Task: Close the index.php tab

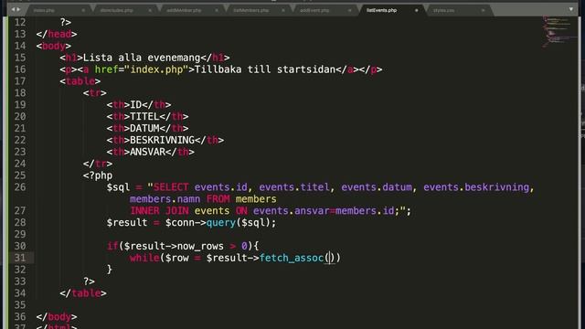Action: pos(83,10)
